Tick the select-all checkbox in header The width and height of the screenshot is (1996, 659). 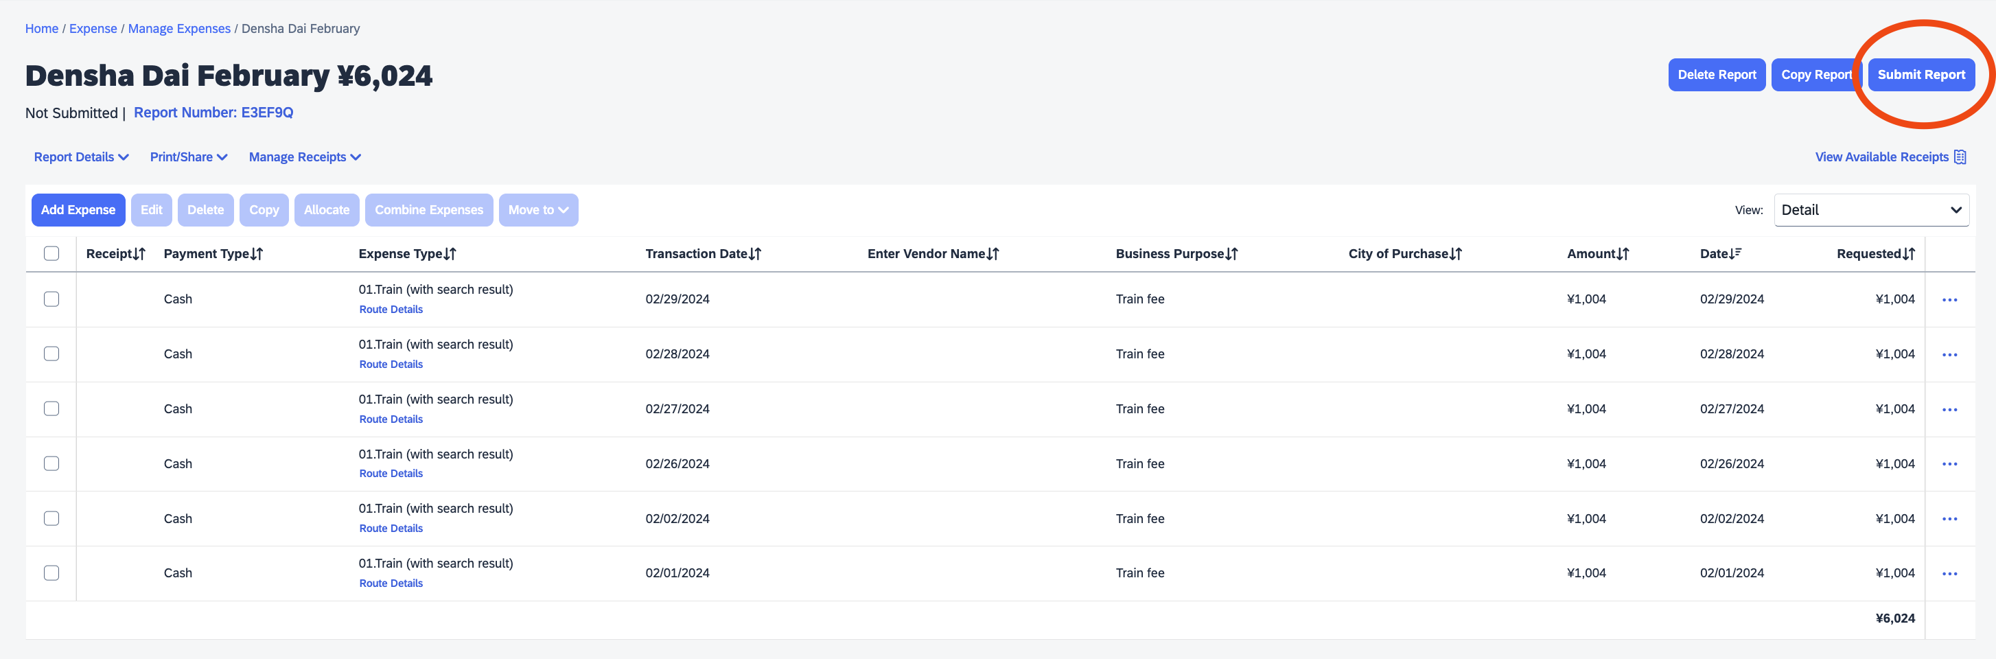[52, 253]
